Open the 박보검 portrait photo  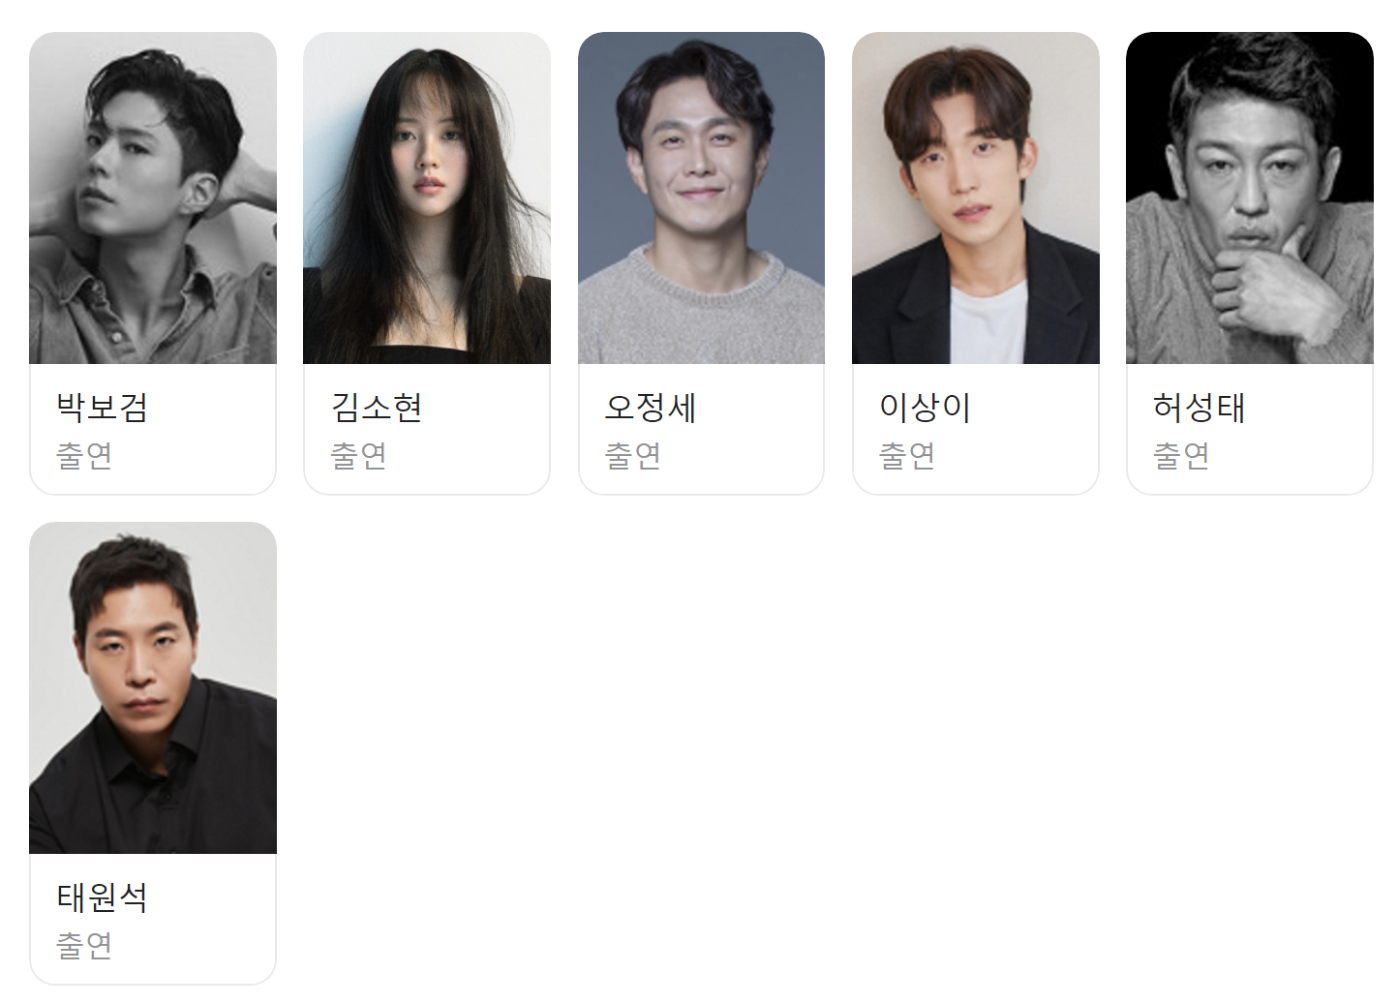pyautogui.click(x=153, y=198)
